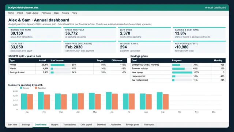Screen dimensions: 234x132
Task: Click the Sep income bar in chart
Action: point(159,101)
